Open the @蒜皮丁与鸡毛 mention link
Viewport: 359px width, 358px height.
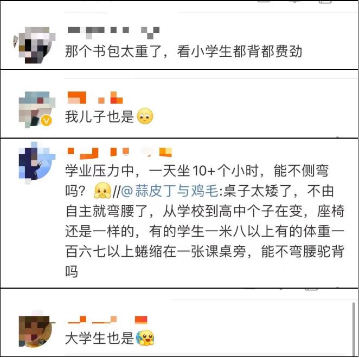[x=169, y=191]
